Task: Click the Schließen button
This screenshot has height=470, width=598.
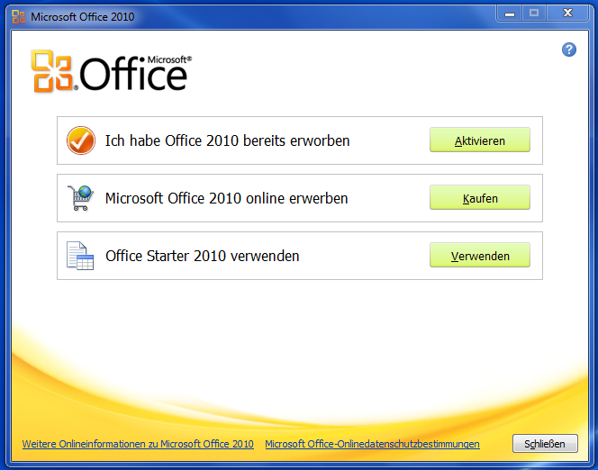Action: pos(545,444)
